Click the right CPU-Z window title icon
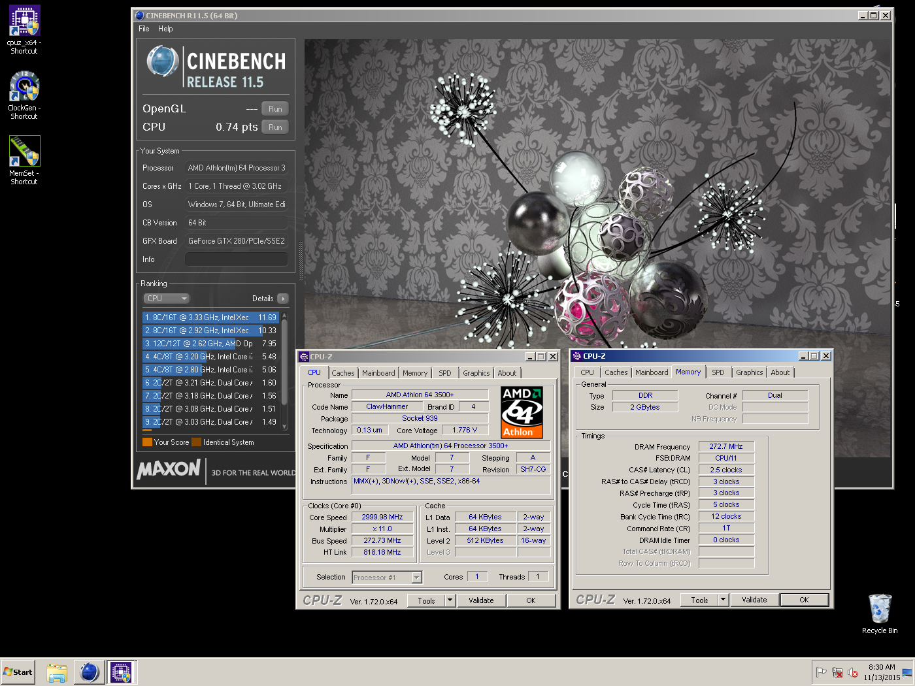The width and height of the screenshot is (915, 686). pyautogui.click(x=576, y=356)
